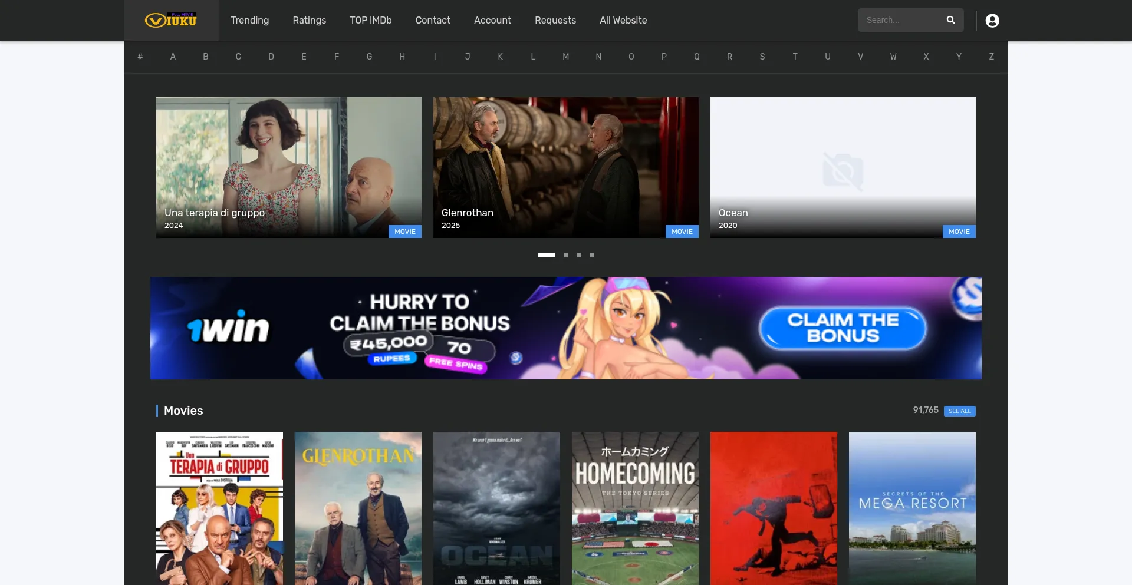Click the search magnifier icon
The height and width of the screenshot is (585, 1132).
click(x=950, y=20)
